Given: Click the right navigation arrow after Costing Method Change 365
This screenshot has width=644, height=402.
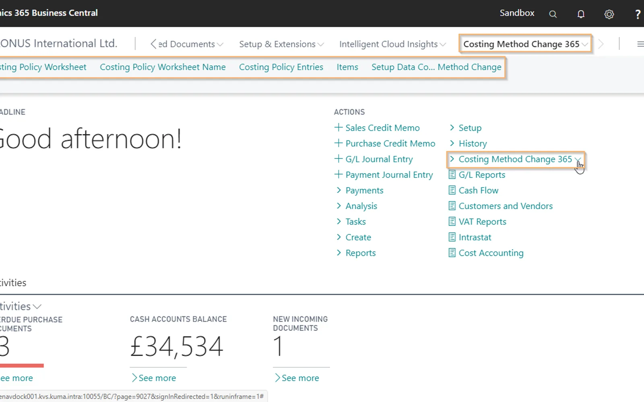Looking at the screenshot, I should [x=601, y=44].
